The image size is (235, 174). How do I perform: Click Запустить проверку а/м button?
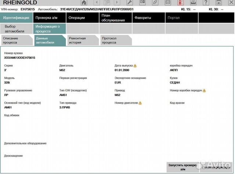click(x=183, y=167)
